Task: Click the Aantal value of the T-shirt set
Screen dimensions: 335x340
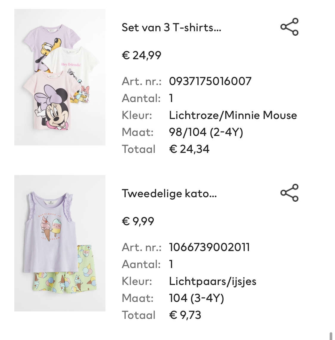Action: 171,98
